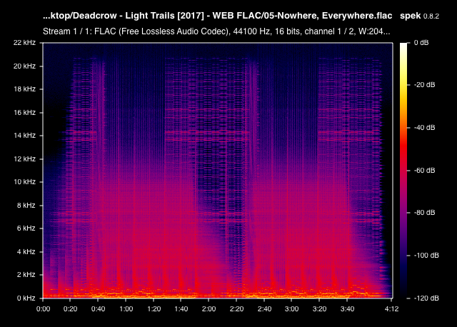Select the 2:00 time marker
This screenshot has height=327, width=457.
[x=209, y=309]
